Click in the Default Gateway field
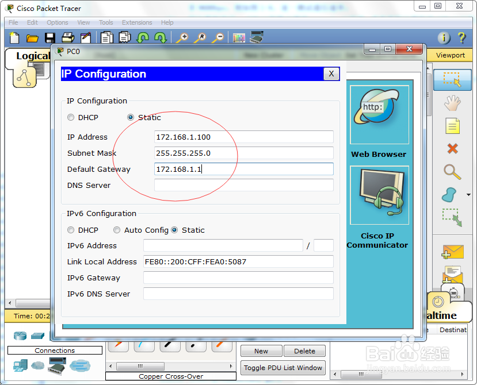The width and height of the screenshot is (477, 385). [x=243, y=169]
